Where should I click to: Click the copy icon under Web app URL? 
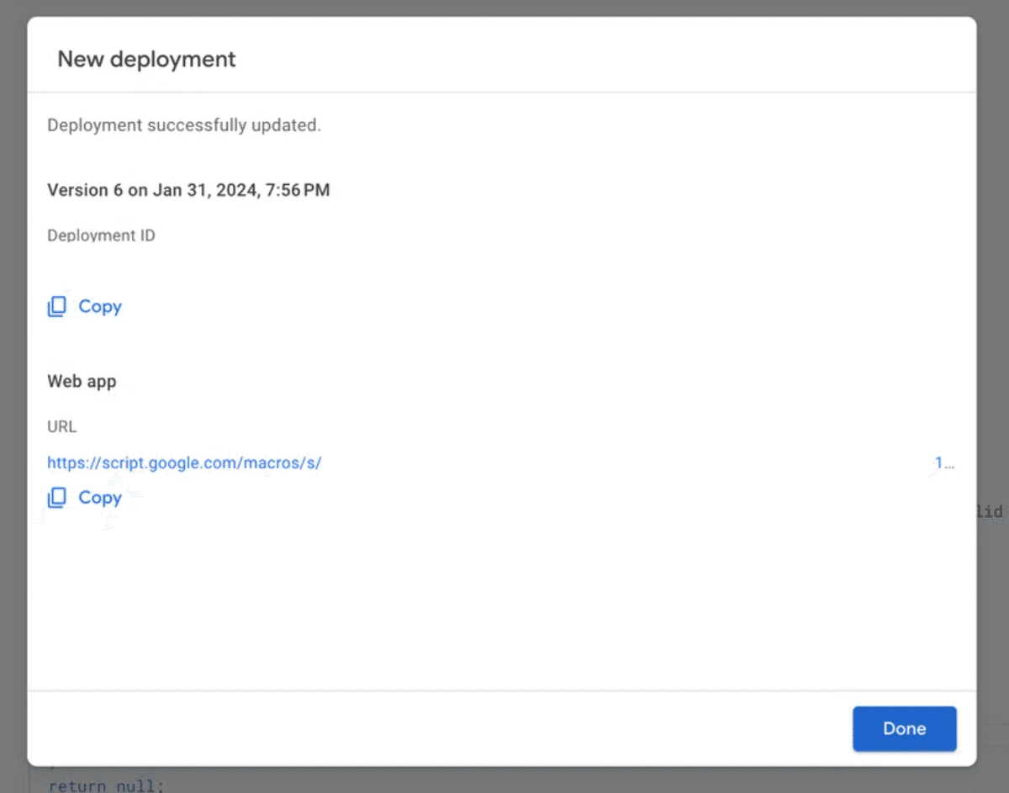point(56,497)
